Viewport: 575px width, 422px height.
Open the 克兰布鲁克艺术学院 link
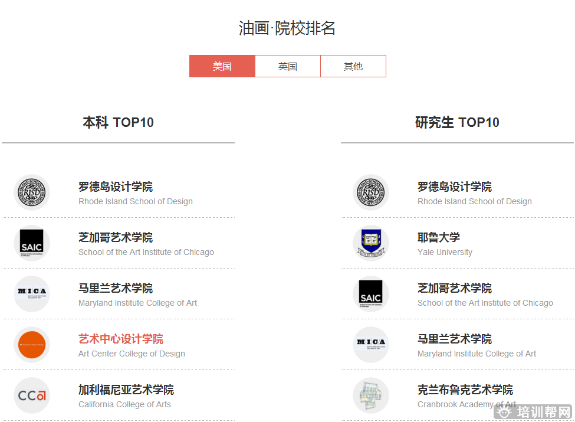pyautogui.click(x=465, y=390)
